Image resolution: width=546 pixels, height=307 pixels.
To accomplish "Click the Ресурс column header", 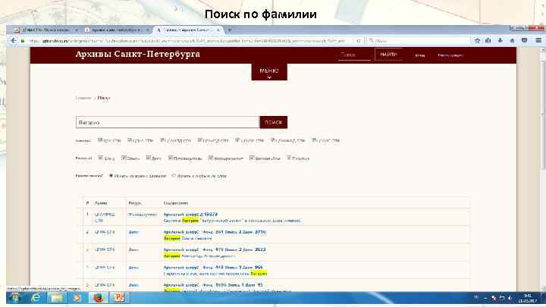I will click(x=134, y=203).
